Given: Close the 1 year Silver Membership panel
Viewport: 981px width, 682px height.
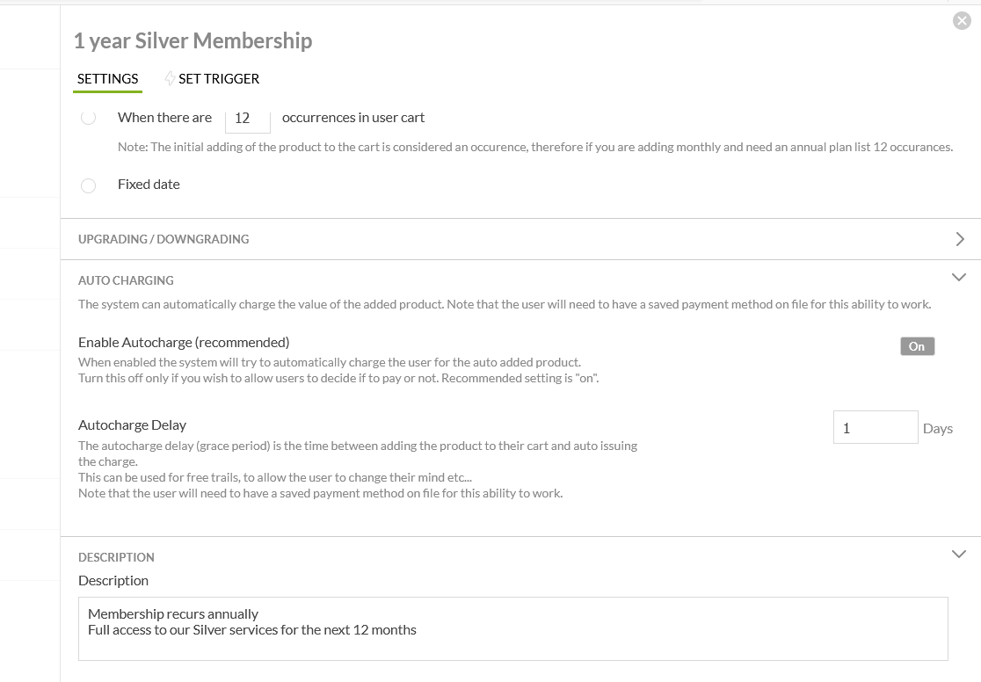Looking at the screenshot, I should 962,21.
